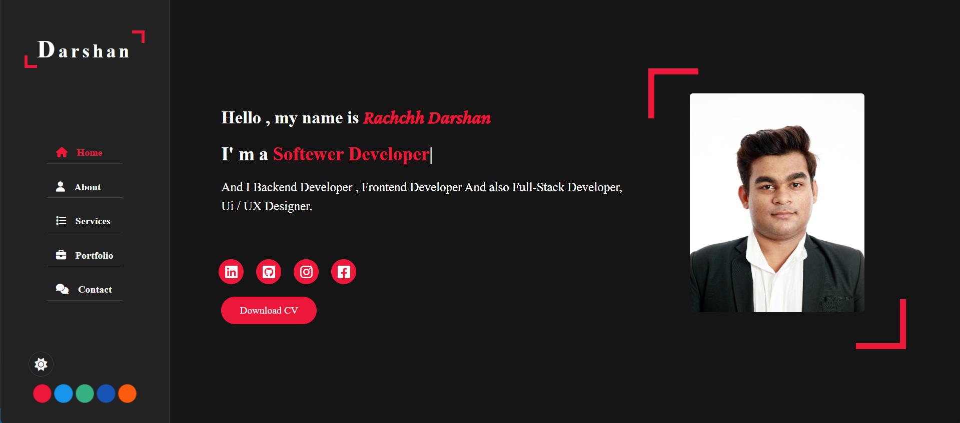Screen dimensions: 960x423
Task: Select the red theme color swatch
Action: pos(42,394)
